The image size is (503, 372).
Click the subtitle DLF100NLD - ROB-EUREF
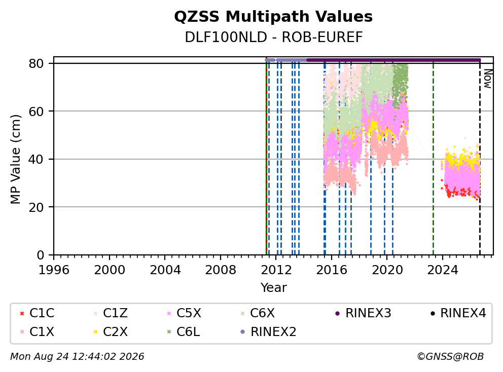[x=274, y=37]
